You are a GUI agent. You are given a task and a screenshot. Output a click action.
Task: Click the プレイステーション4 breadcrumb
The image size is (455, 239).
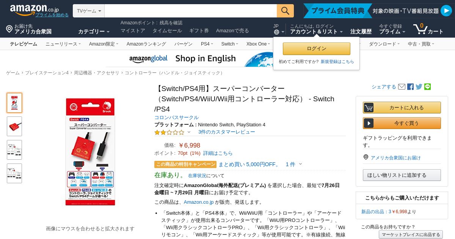tap(47, 73)
